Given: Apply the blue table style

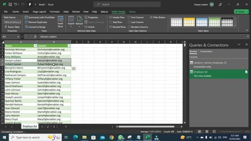Looking at the screenshot, I should point(202,22).
